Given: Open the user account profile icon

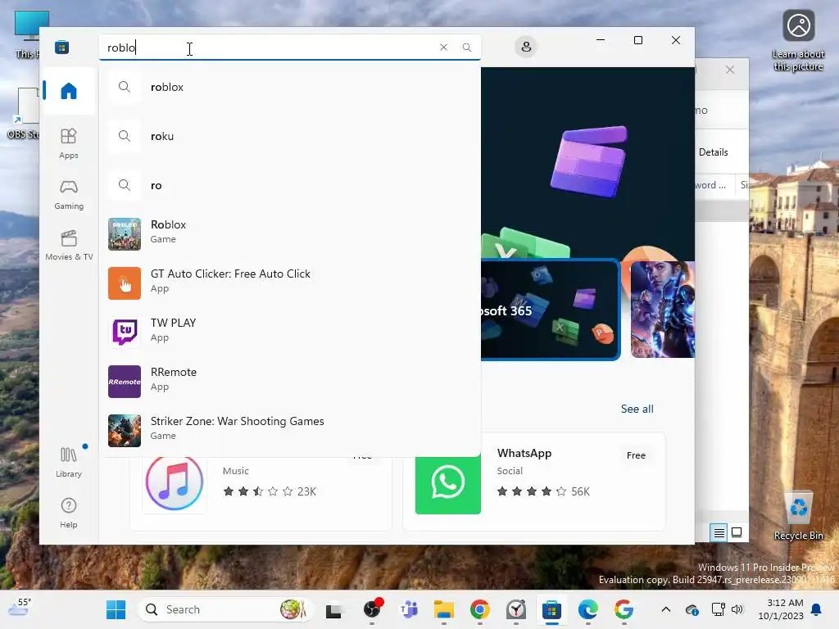Looking at the screenshot, I should [x=526, y=47].
